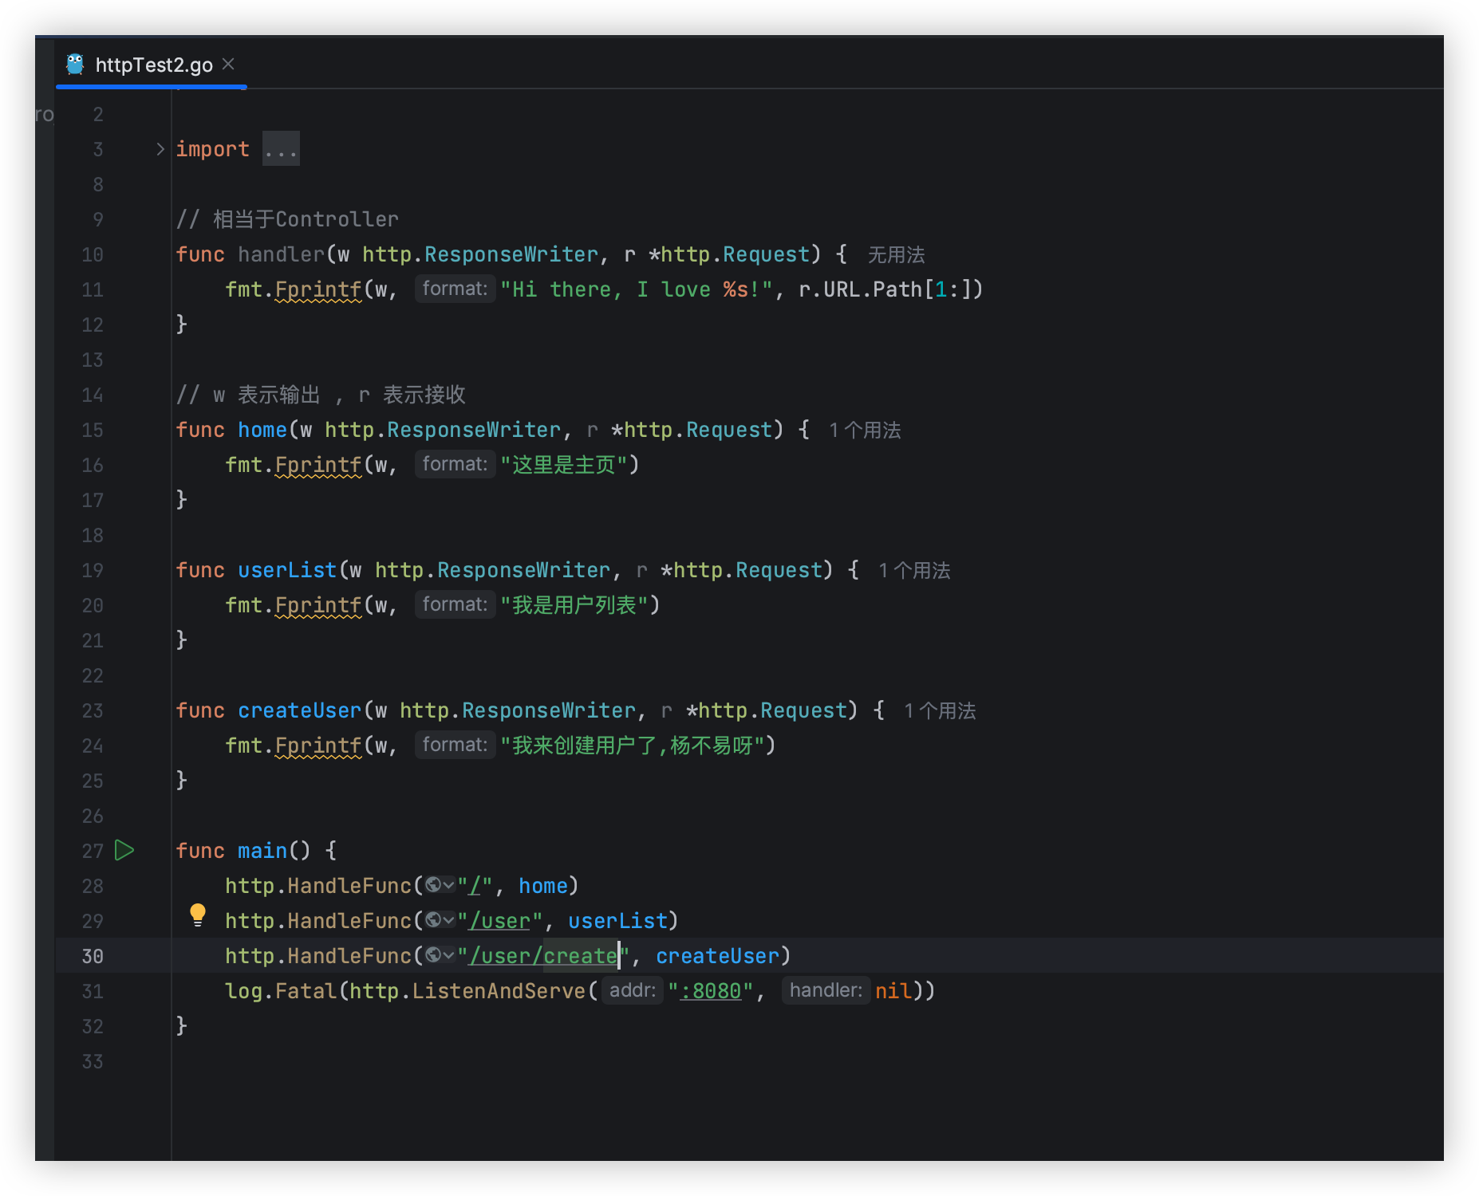This screenshot has width=1479, height=1196.
Task: Click the "无用法" usages hint on handler
Action: tap(896, 255)
